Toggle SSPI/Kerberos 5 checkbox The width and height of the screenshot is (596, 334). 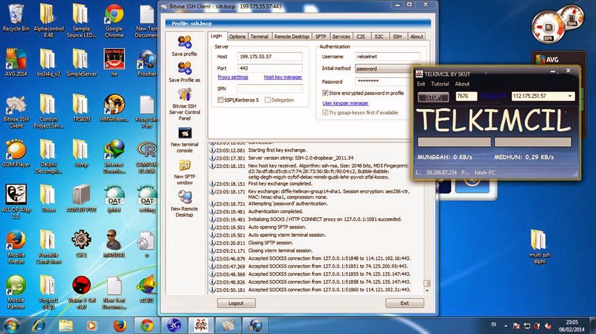point(220,100)
